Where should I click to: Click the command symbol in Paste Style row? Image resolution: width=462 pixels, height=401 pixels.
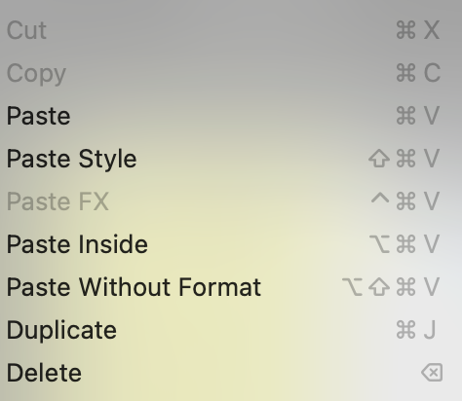[x=406, y=159]
